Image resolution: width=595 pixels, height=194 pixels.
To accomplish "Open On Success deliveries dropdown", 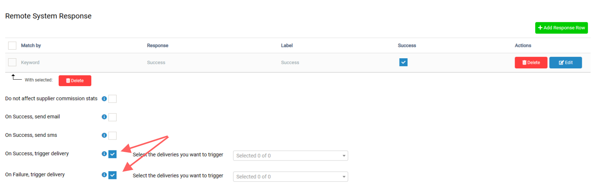I will [291, 156].
